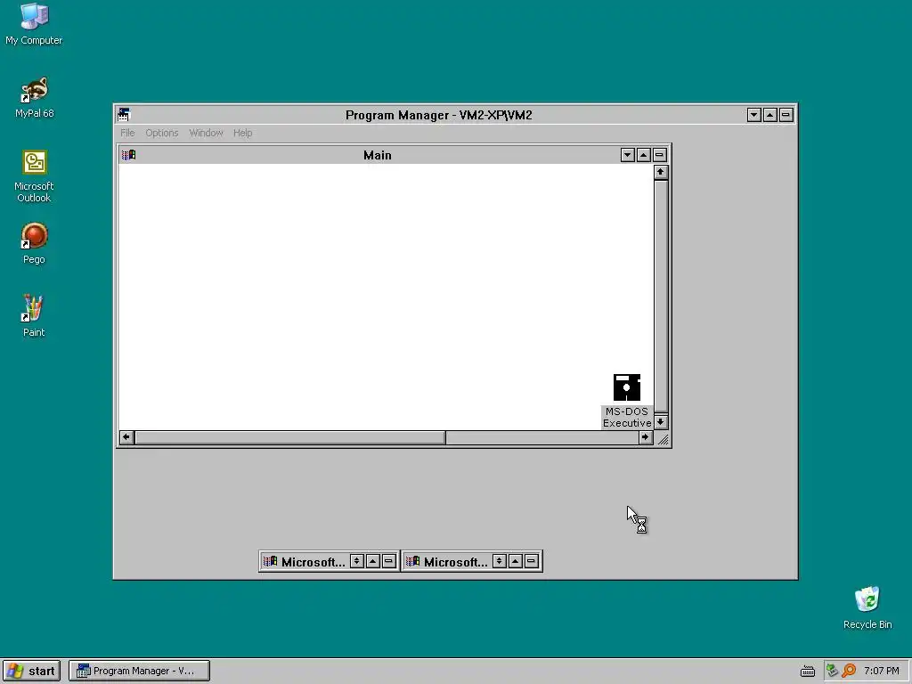Click the Safely Remove Hardware tray icon

[833, 671]
